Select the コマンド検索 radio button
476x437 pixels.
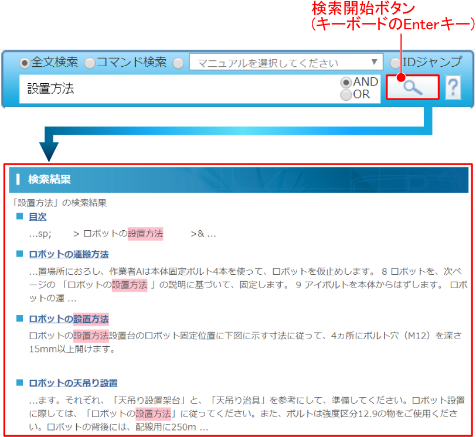[90, 62]
